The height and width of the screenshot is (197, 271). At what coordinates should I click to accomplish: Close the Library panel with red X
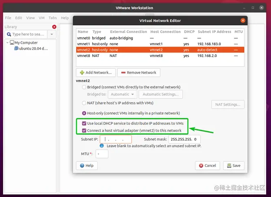click(x=54, y=27)
